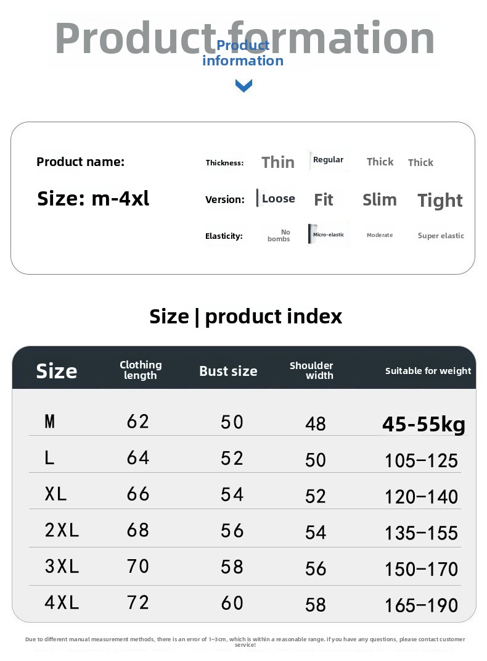487x661 pixels.
Task: Select the 2XL size row label
Action: [62, 530]
